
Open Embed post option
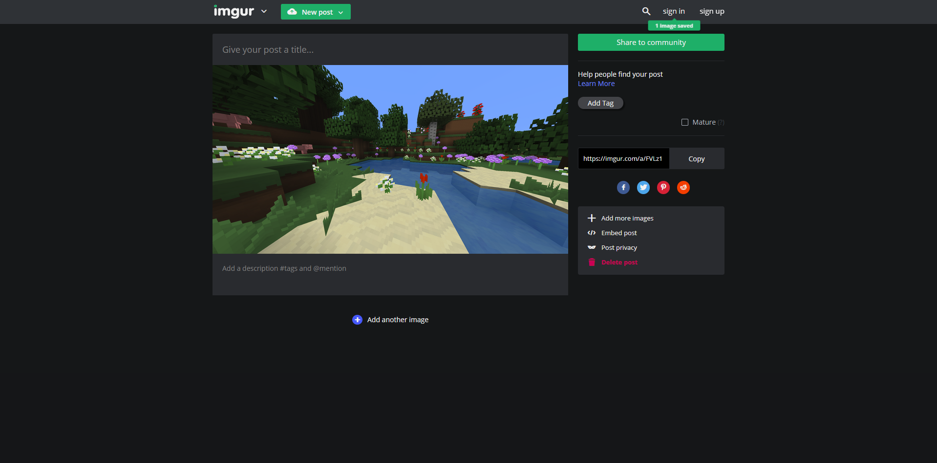619,233
